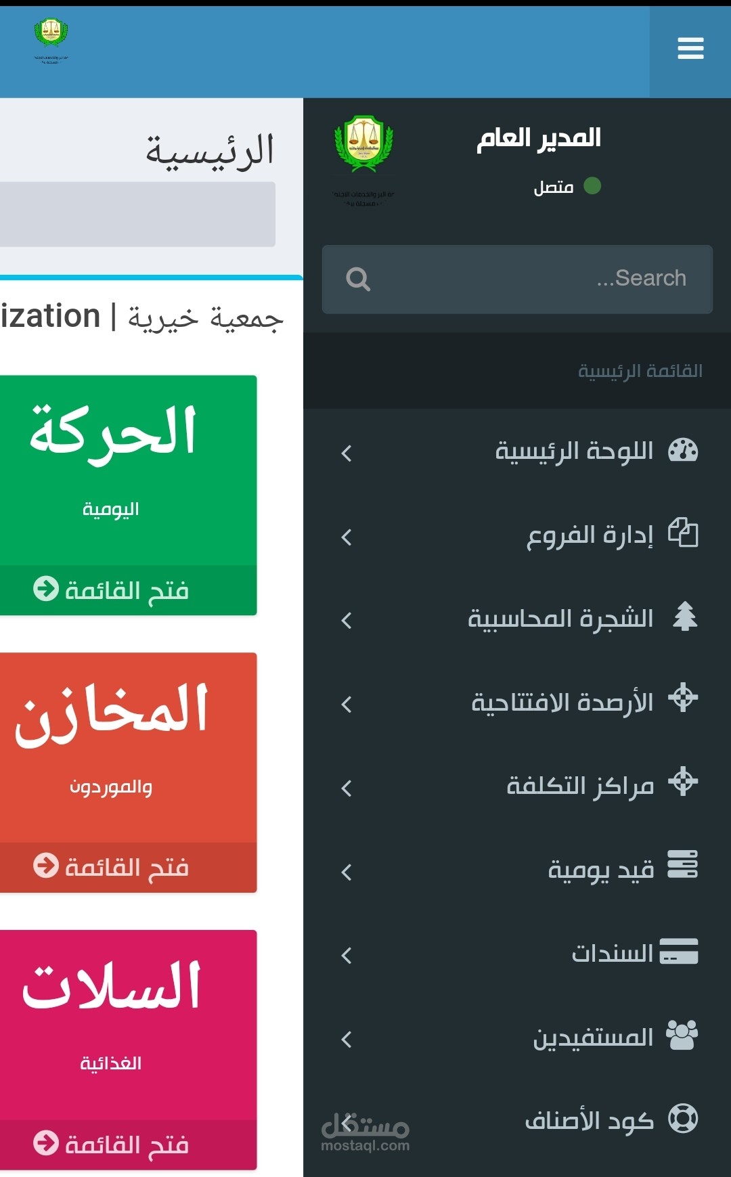Click the search magnifier icon
Screen dimensions: 731x1177
[x=358, y=279]
